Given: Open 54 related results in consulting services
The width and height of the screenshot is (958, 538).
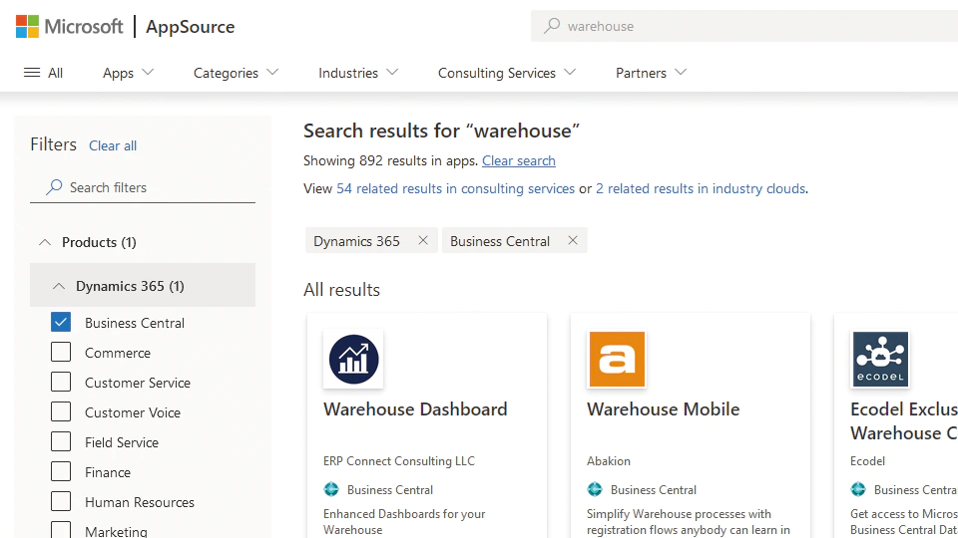Looking at the screenshot, I should 455,188.
